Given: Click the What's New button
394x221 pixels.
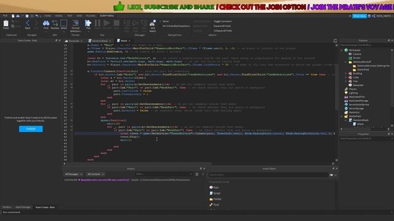Looking at the screenshot, I should coord(360,16).
